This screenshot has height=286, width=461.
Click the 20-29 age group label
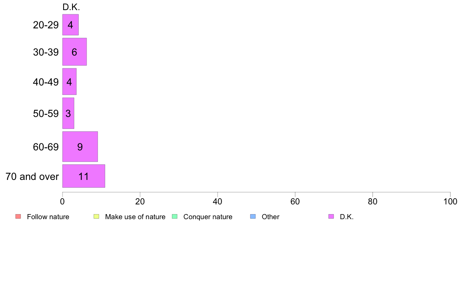[46, 25]
